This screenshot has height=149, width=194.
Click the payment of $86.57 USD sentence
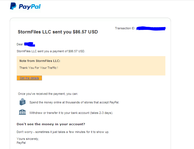51,51
